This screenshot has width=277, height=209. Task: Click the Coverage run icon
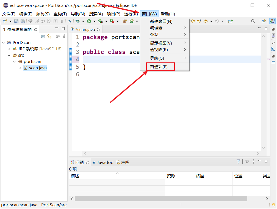[101, 21]
